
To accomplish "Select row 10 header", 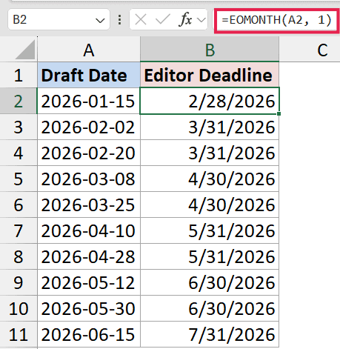I will pyautogui.click(x=19, y=308).
